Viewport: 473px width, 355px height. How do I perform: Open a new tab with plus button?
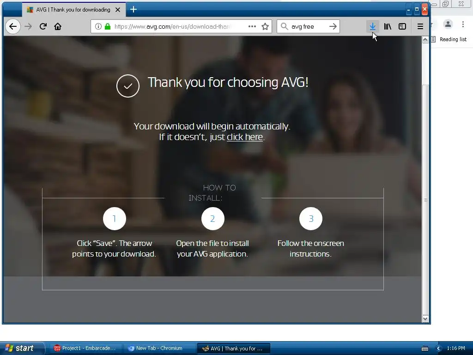pyautogui.click(x=133, y=10)
